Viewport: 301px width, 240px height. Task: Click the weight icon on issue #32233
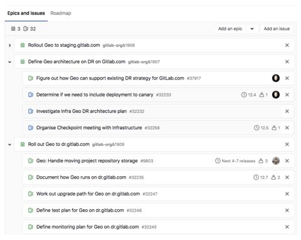[x=261, y=95]
